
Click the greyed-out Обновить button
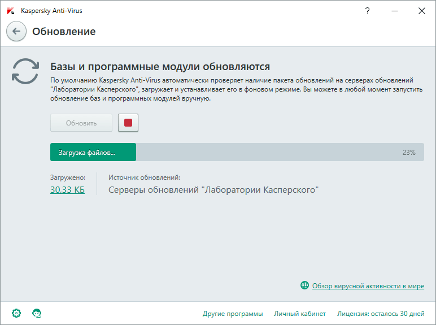click(x=81, y=123)
